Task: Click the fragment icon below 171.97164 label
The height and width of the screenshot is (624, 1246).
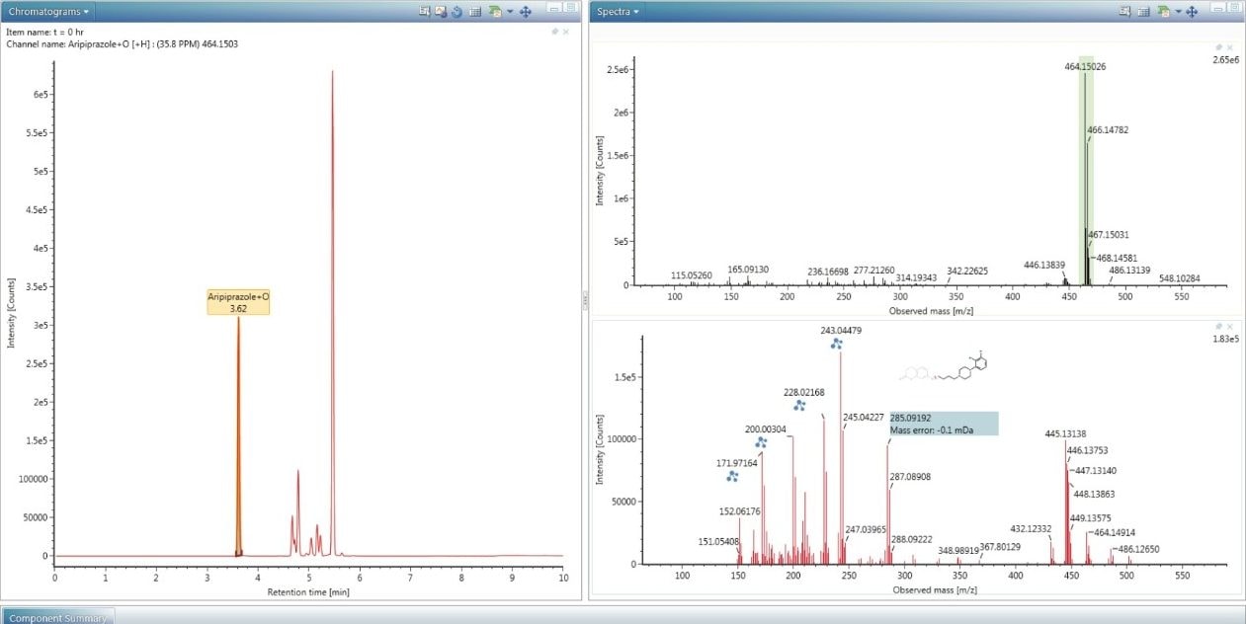Action: [x=732, y=476]
